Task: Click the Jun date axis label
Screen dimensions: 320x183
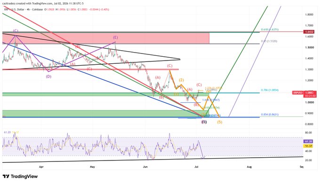Action: pyautogui.click(x=145, y=167)
